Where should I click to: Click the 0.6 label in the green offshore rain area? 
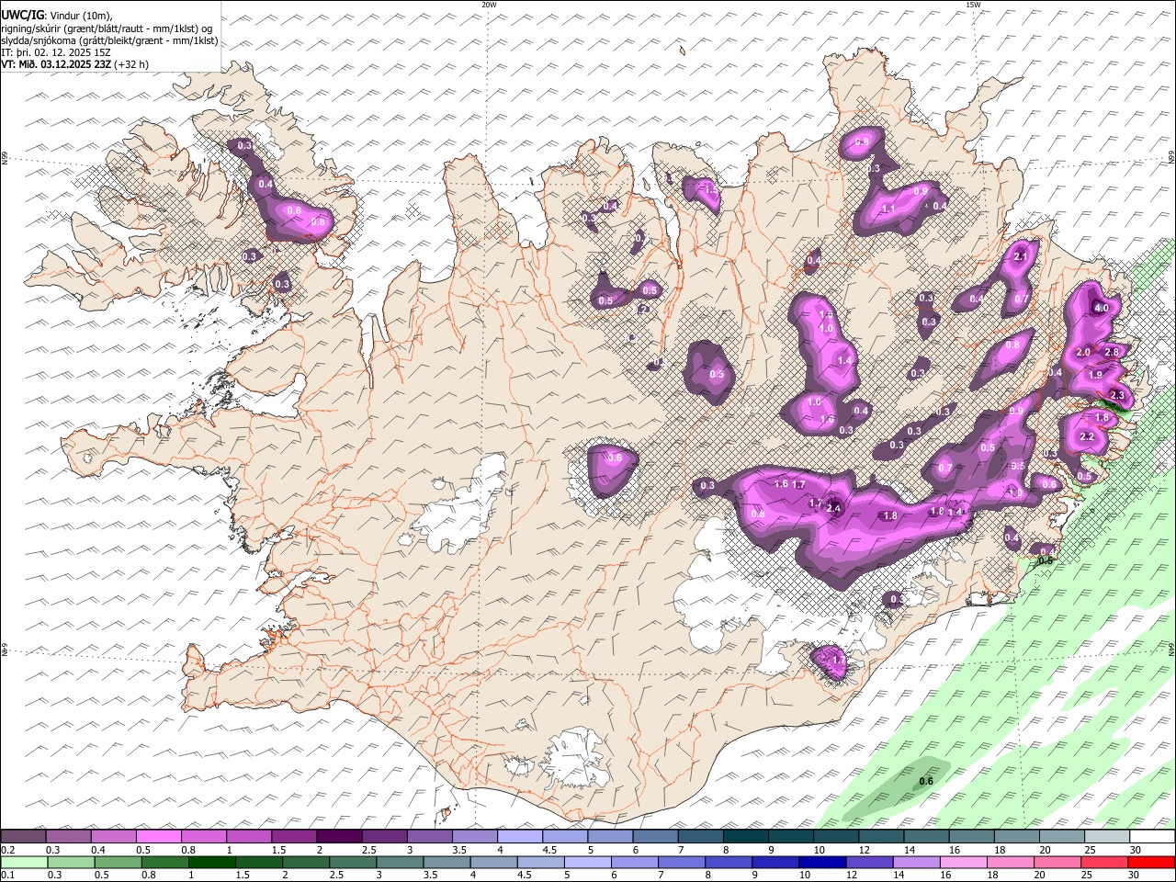click(926, 782)
